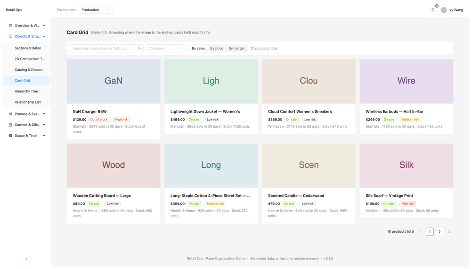The height and width of the screenshot is (269, 471).
Task: Open the Silk product image thumbnail
Action: (406, 166)
